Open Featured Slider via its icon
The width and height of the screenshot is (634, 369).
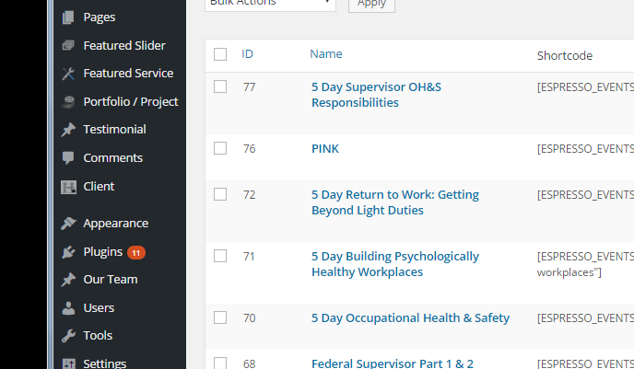(x=68, y=45)
